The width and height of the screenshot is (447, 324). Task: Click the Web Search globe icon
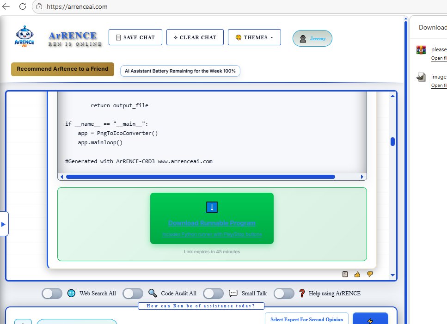point(71,293)
